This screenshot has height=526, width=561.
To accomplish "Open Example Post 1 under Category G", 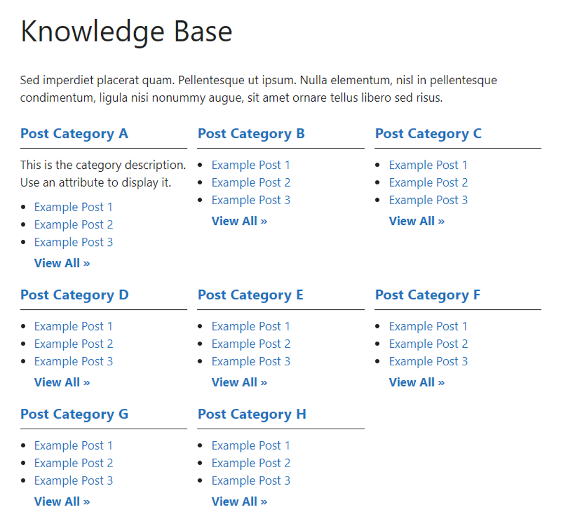I will tap(73, 446).
